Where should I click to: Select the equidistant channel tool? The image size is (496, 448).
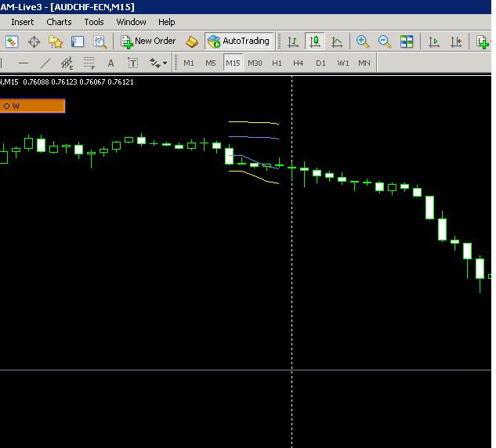point(67,63)
